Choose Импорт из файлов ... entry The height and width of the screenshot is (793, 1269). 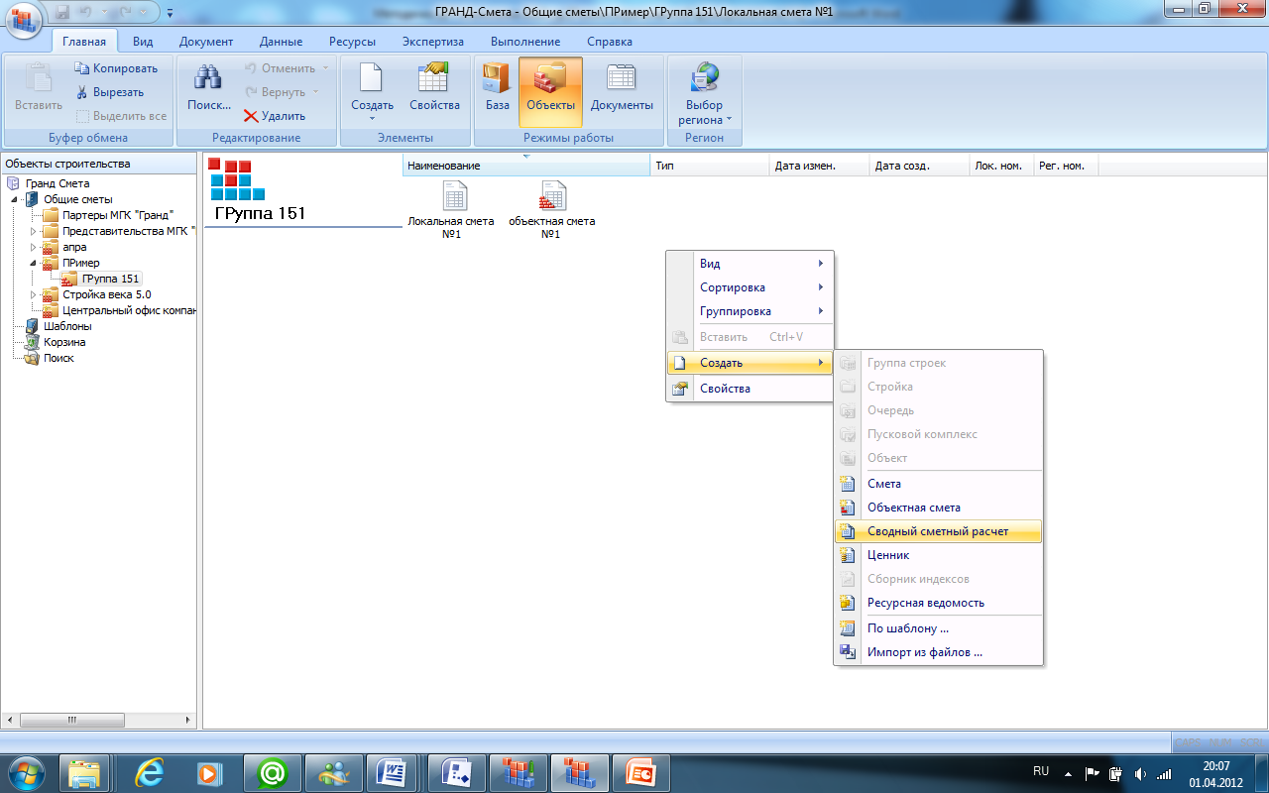pos(939,652)
